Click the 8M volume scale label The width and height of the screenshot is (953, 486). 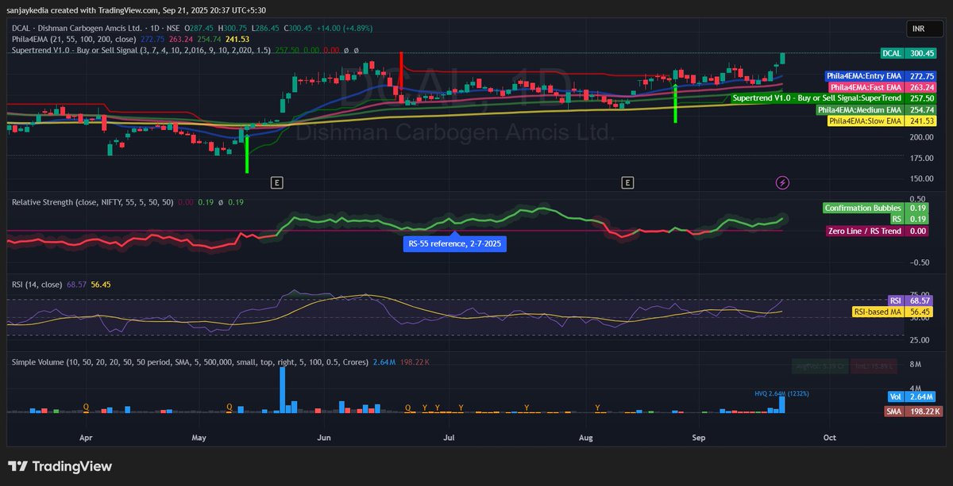click(x=915, y=364)
